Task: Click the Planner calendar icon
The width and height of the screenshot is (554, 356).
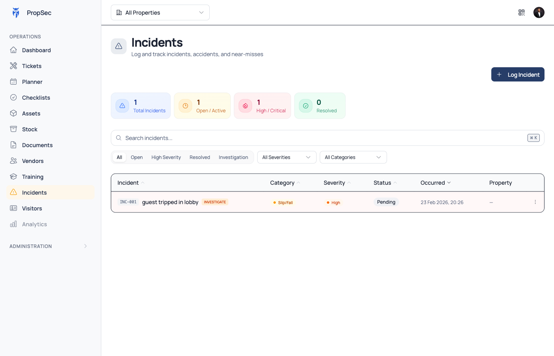Action: 13,81
